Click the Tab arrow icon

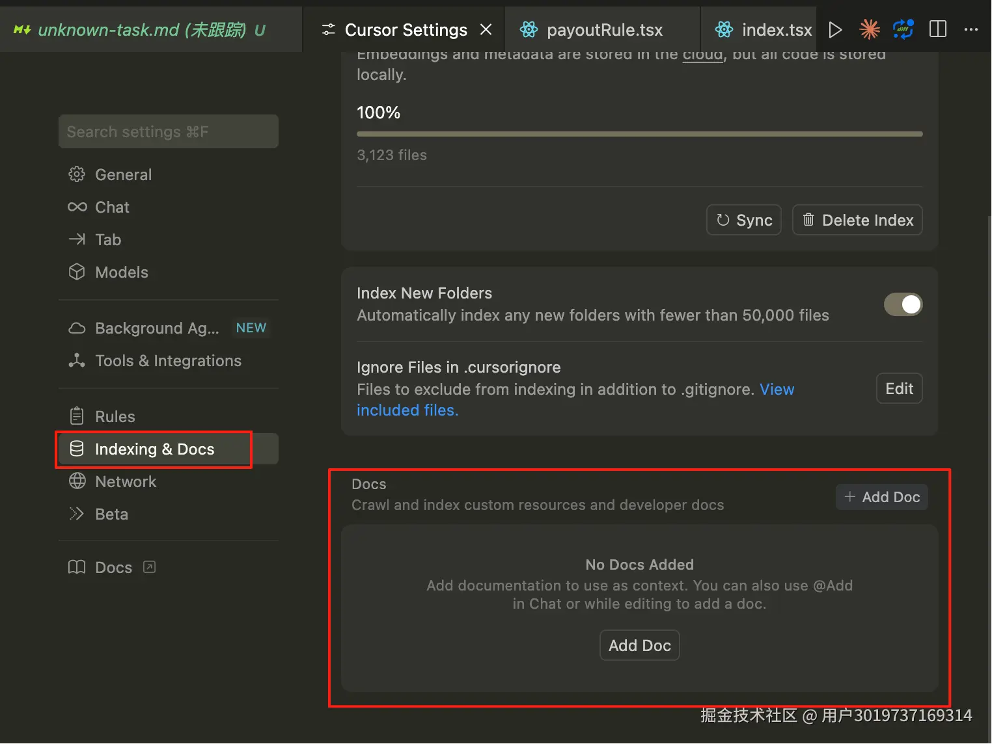(x=77, y=239)
